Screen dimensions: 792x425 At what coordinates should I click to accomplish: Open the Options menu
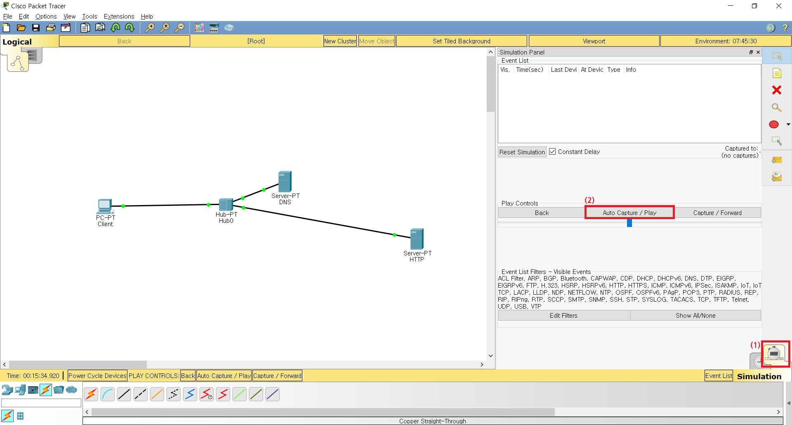click(x=46, y=17)
